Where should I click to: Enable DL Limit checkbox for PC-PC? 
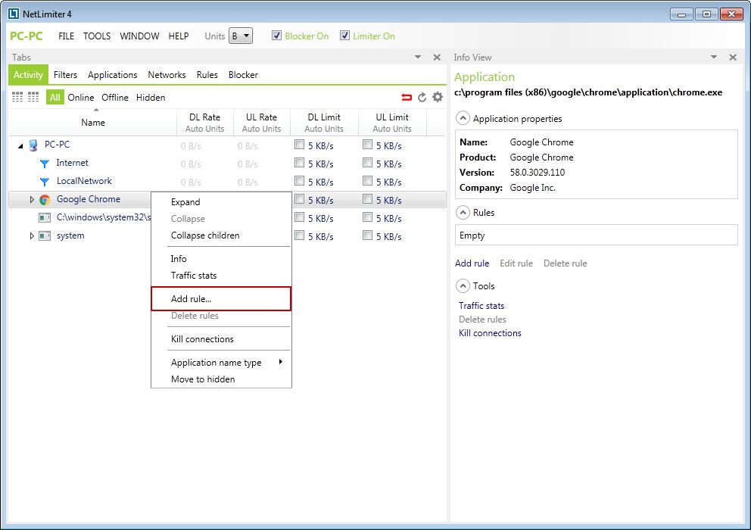[299, 145]
